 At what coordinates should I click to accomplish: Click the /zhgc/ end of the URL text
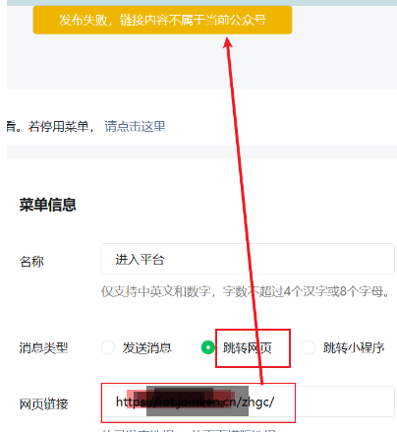click(257, 401)
